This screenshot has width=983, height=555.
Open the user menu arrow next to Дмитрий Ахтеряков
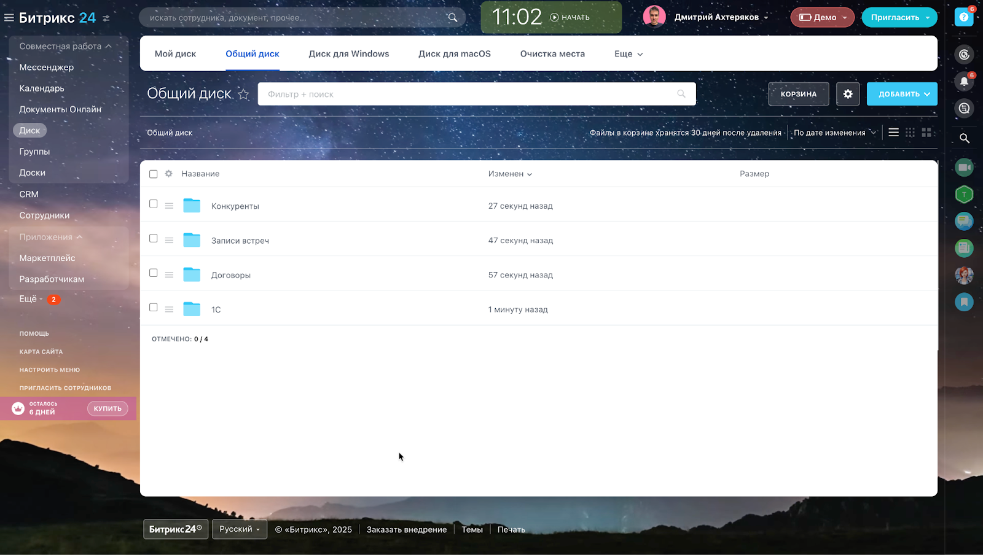point(766,18)
